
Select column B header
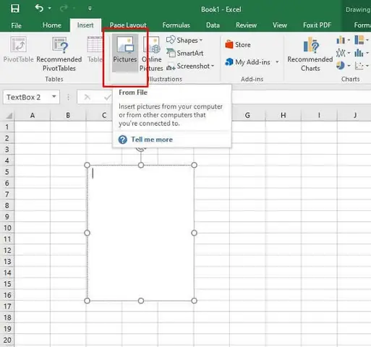click(x=68, y=116)
